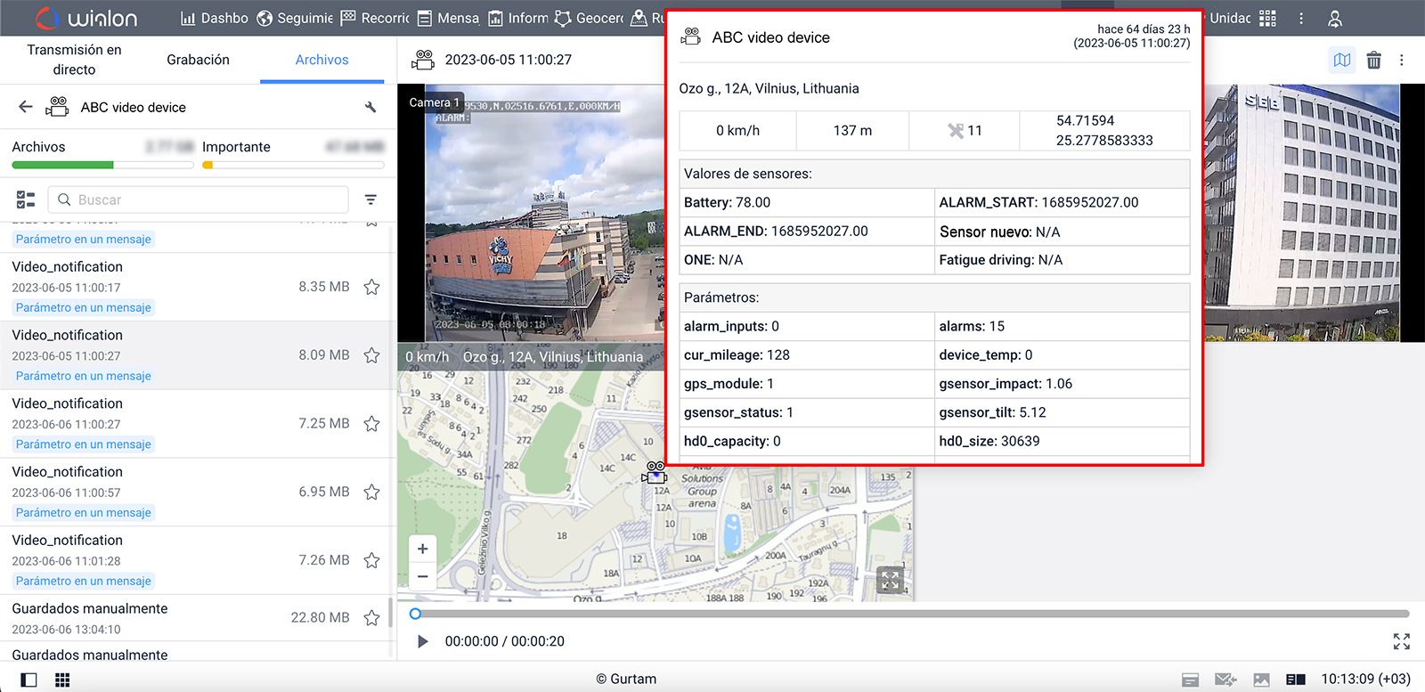Play the video recording

[423, 641]
